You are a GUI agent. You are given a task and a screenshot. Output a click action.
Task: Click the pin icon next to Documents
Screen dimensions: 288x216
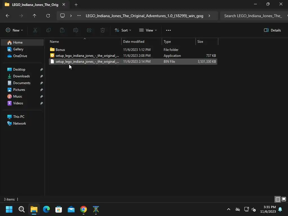42,83
